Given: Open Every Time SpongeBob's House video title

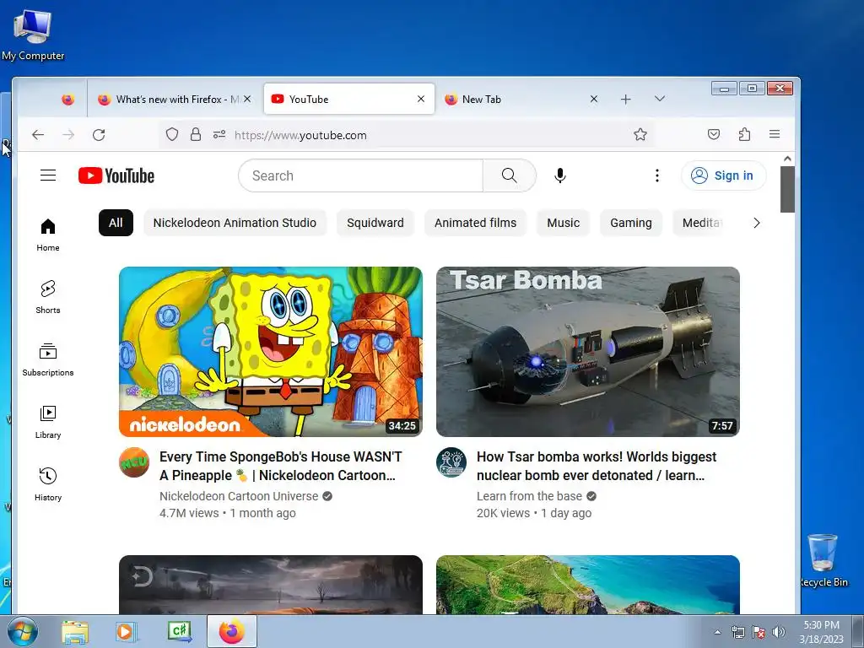Looking at the screenshot, I should point(281,466).
